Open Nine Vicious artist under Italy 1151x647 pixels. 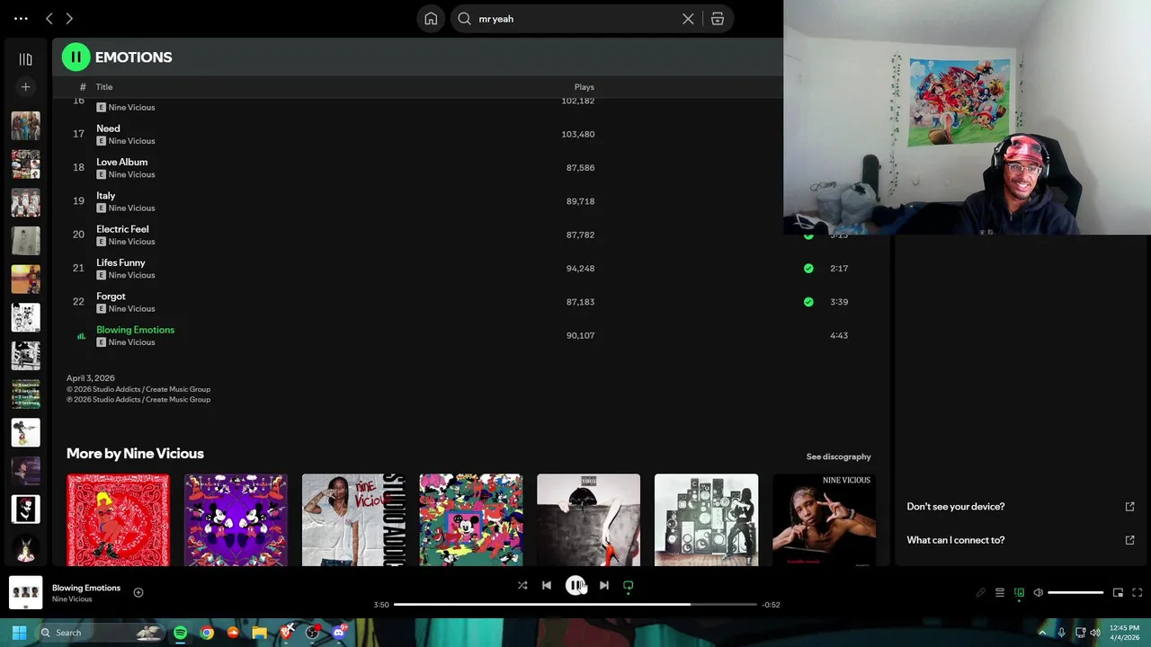pyautogui.click(x=131, y=208)
